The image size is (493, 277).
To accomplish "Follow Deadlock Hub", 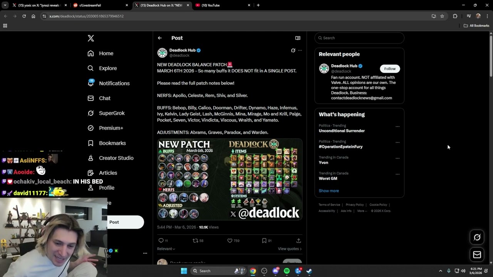I will (390, 69).
